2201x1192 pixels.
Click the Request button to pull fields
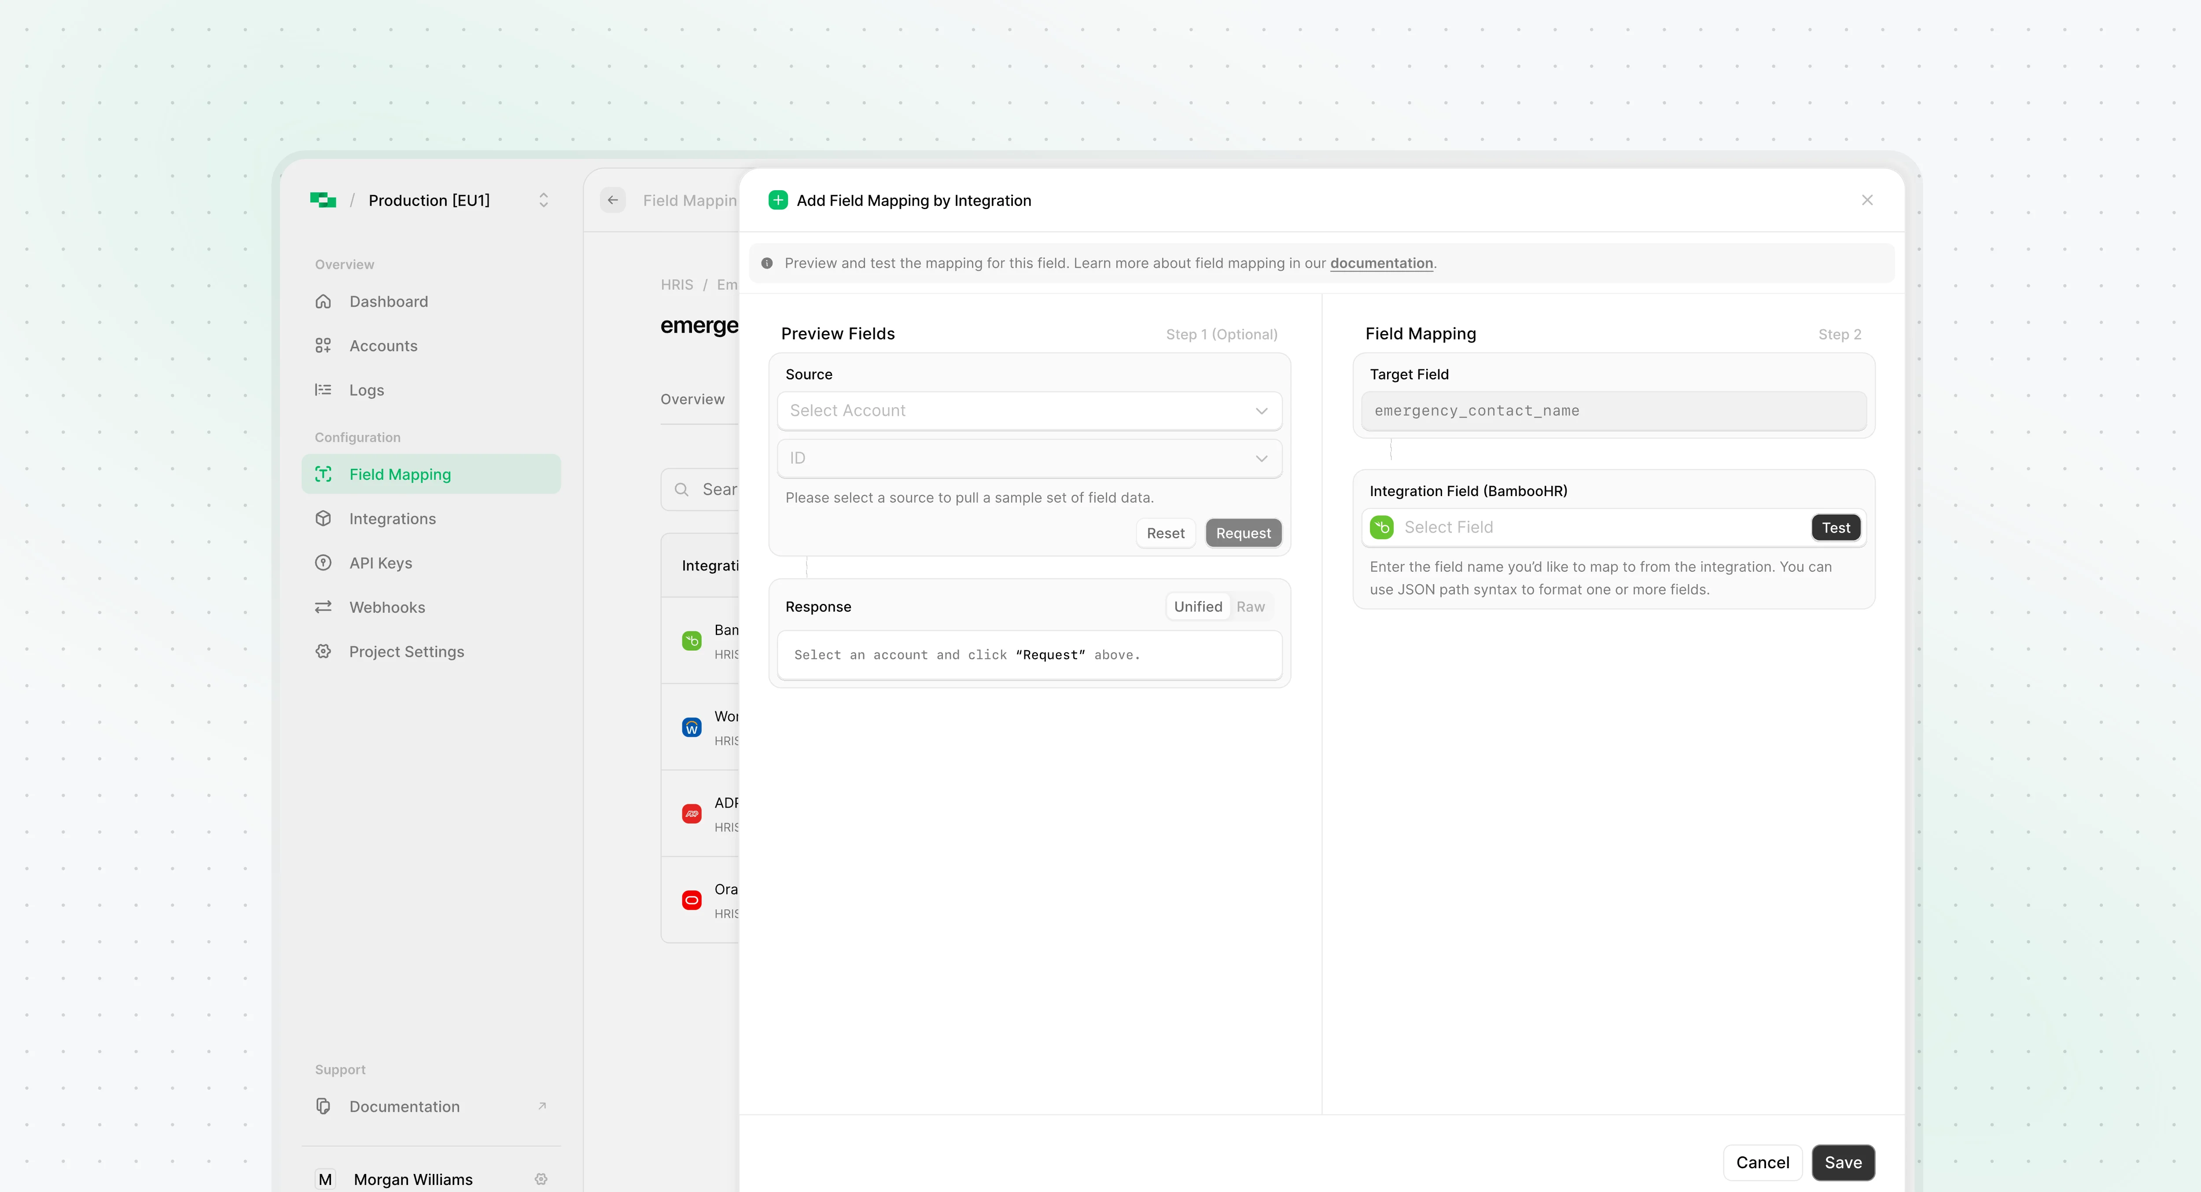coord(1243,532)
